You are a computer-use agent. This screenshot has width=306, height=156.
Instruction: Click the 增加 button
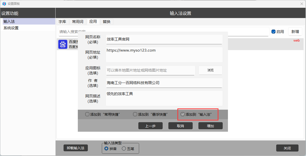click(x=210, y=126)
